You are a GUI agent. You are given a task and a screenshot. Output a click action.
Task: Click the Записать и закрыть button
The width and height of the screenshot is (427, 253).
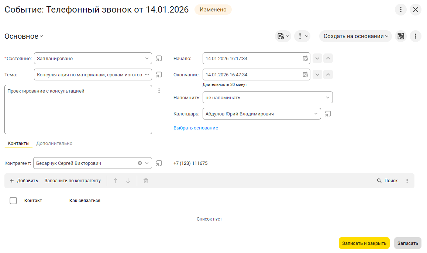(x=364, y=243)
